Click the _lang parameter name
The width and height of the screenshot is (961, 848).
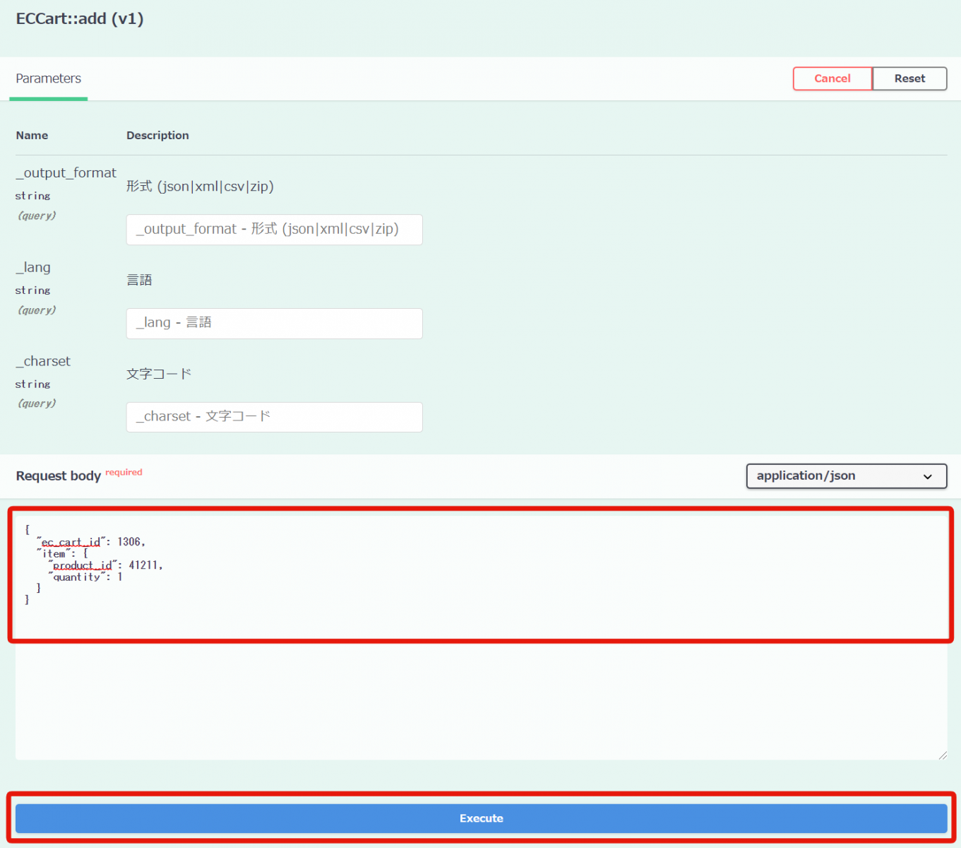click(33, 268)
